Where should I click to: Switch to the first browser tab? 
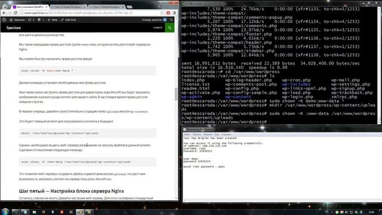point(30,7)
